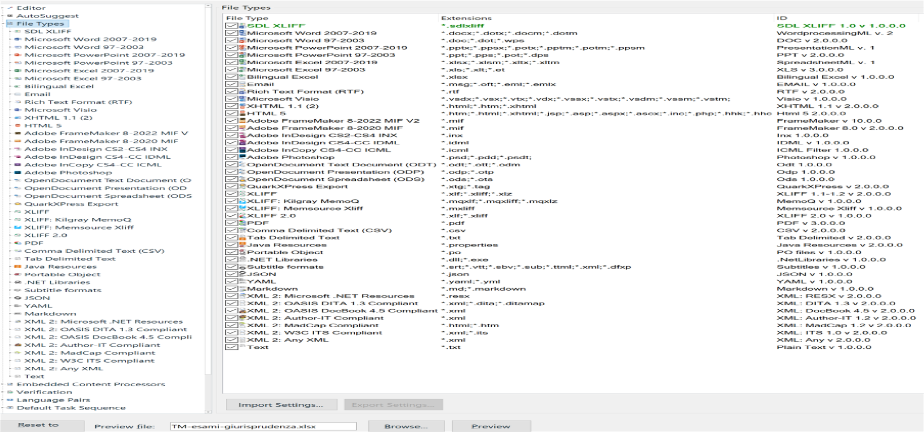Click the Adobe FrameMaker 8-2022 MIF V2 list icon

[242, 121]
